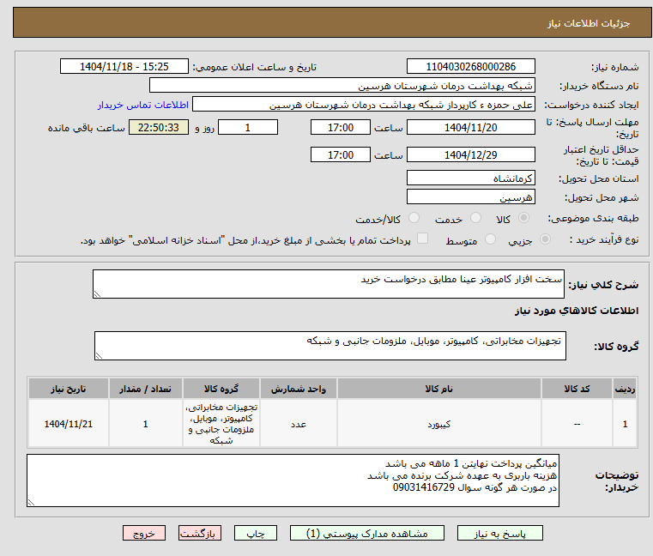The height and width of the screenshot is (556, 653).
Task: Click the response deadline date 1404/11/20
Action: point(470,128)
